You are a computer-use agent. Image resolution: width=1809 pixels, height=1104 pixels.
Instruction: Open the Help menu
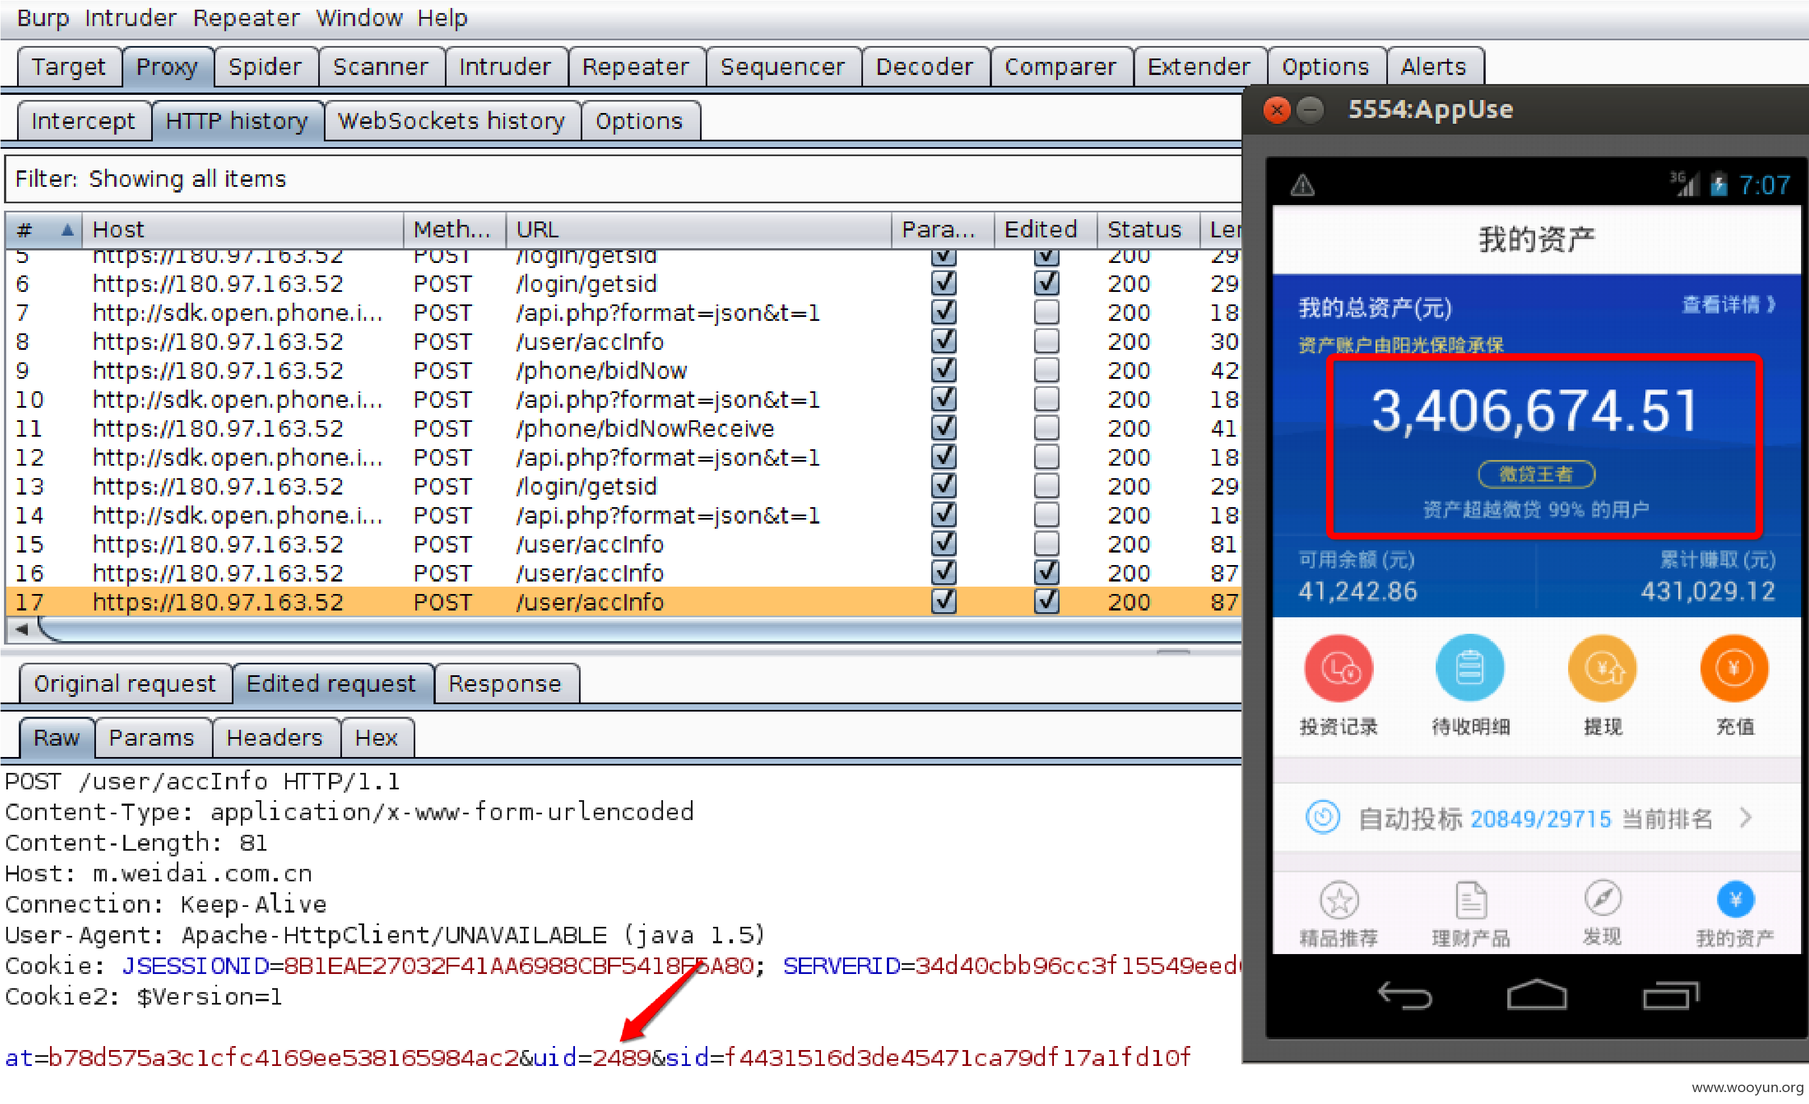(x=442, y=18)
